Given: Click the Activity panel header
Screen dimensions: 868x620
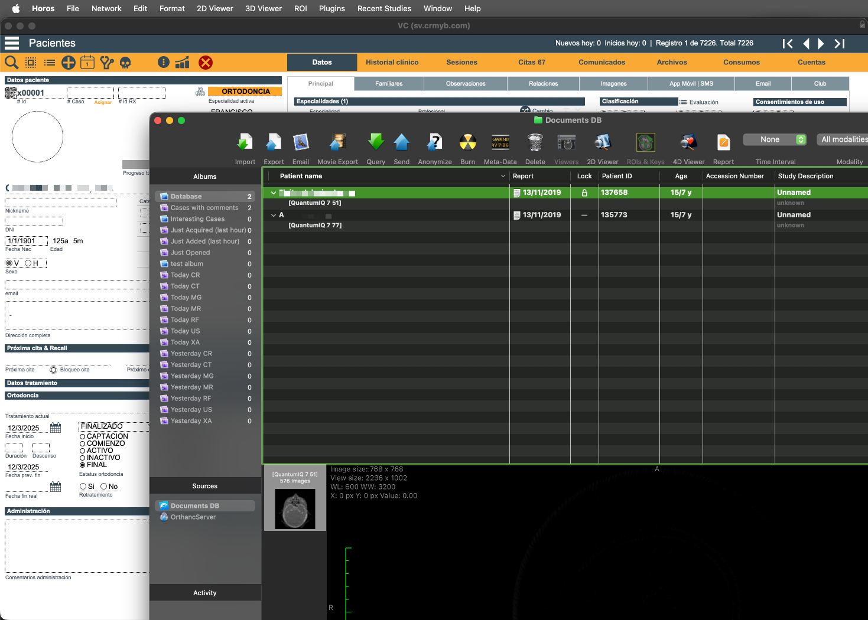Looking at the screenshot, I should click(205, 593).
